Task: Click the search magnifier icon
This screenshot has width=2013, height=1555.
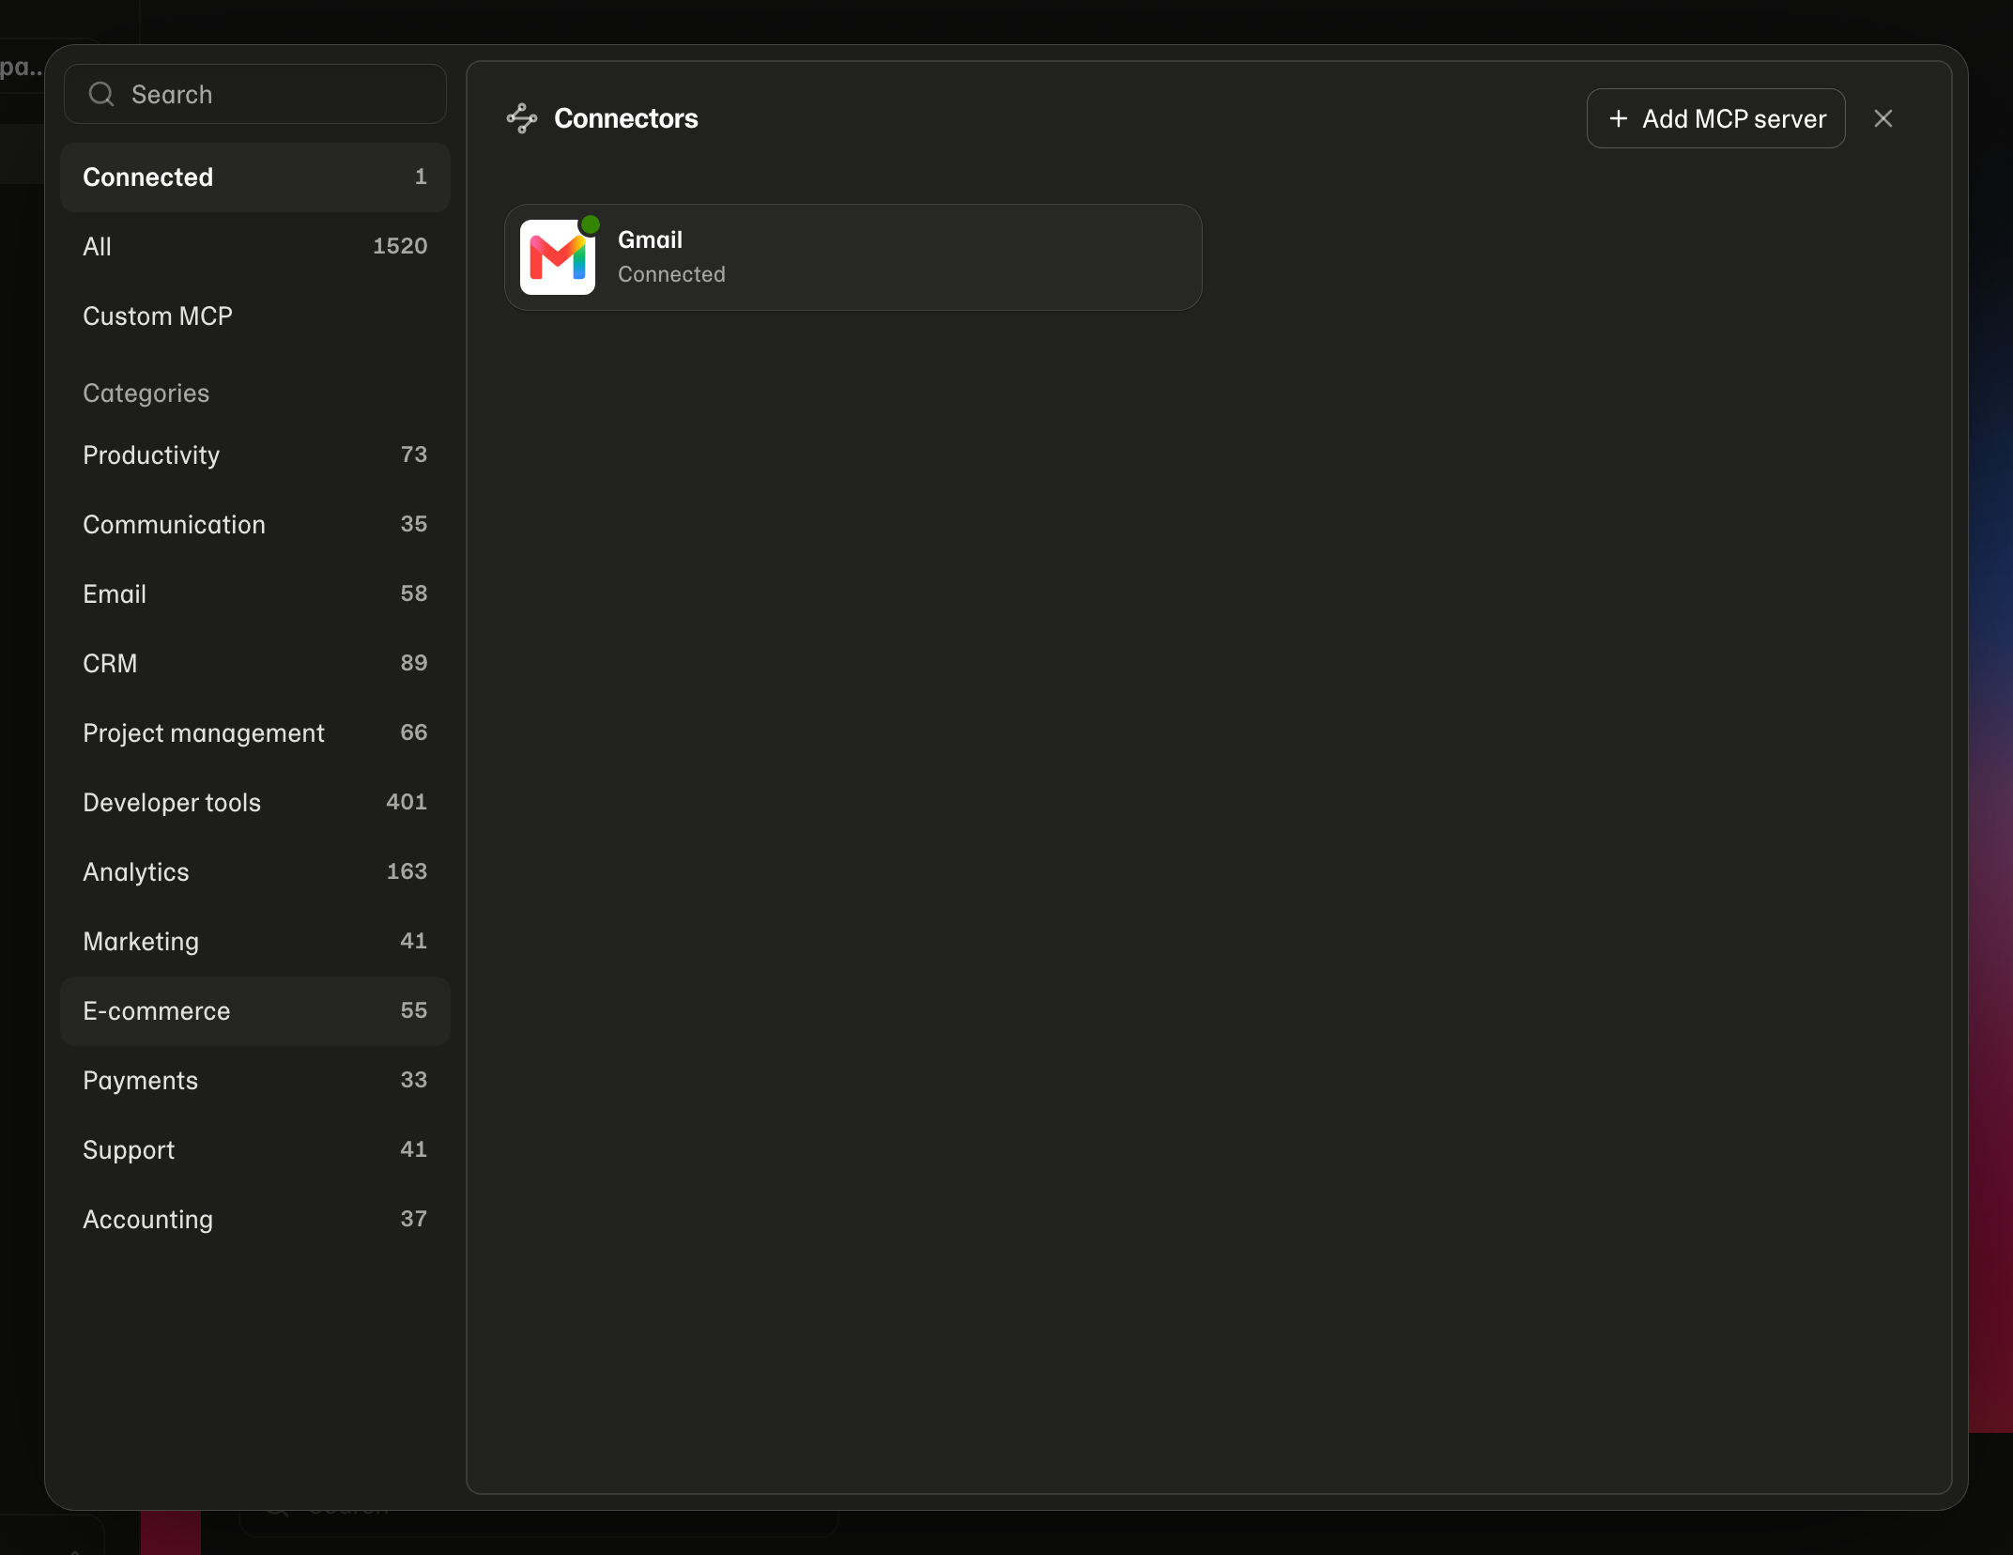Action: (101, 94)
